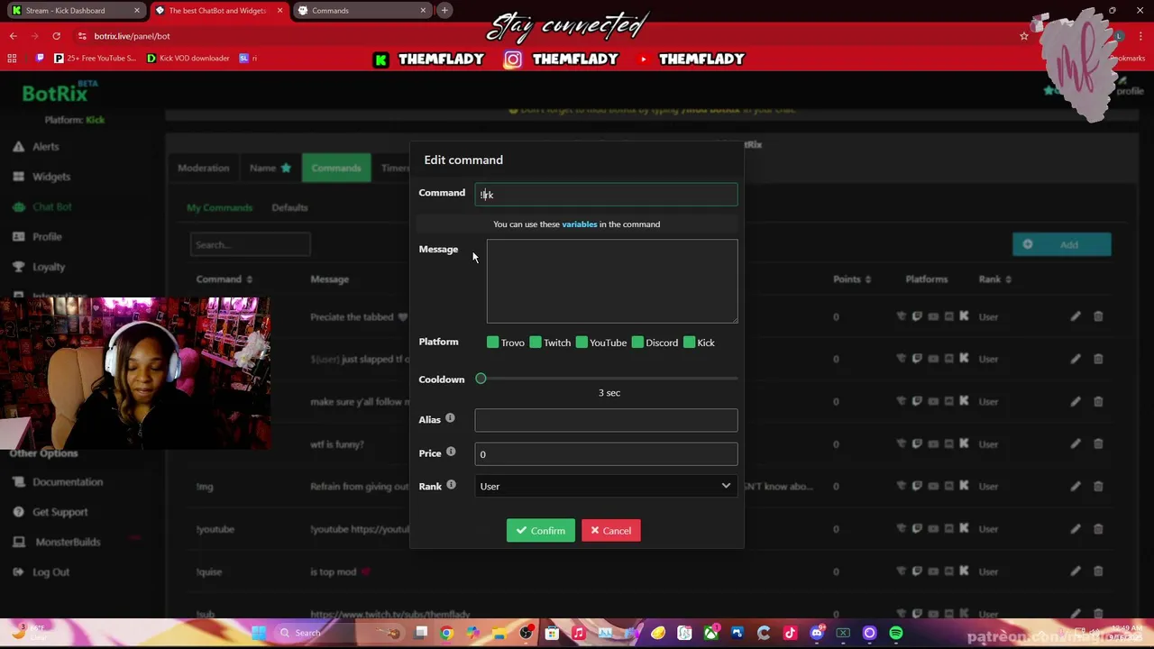1154x649 pixels.
Task: Adjust the Cooldown slider handle
Action: pyautogui.click(x=481, y=379)
